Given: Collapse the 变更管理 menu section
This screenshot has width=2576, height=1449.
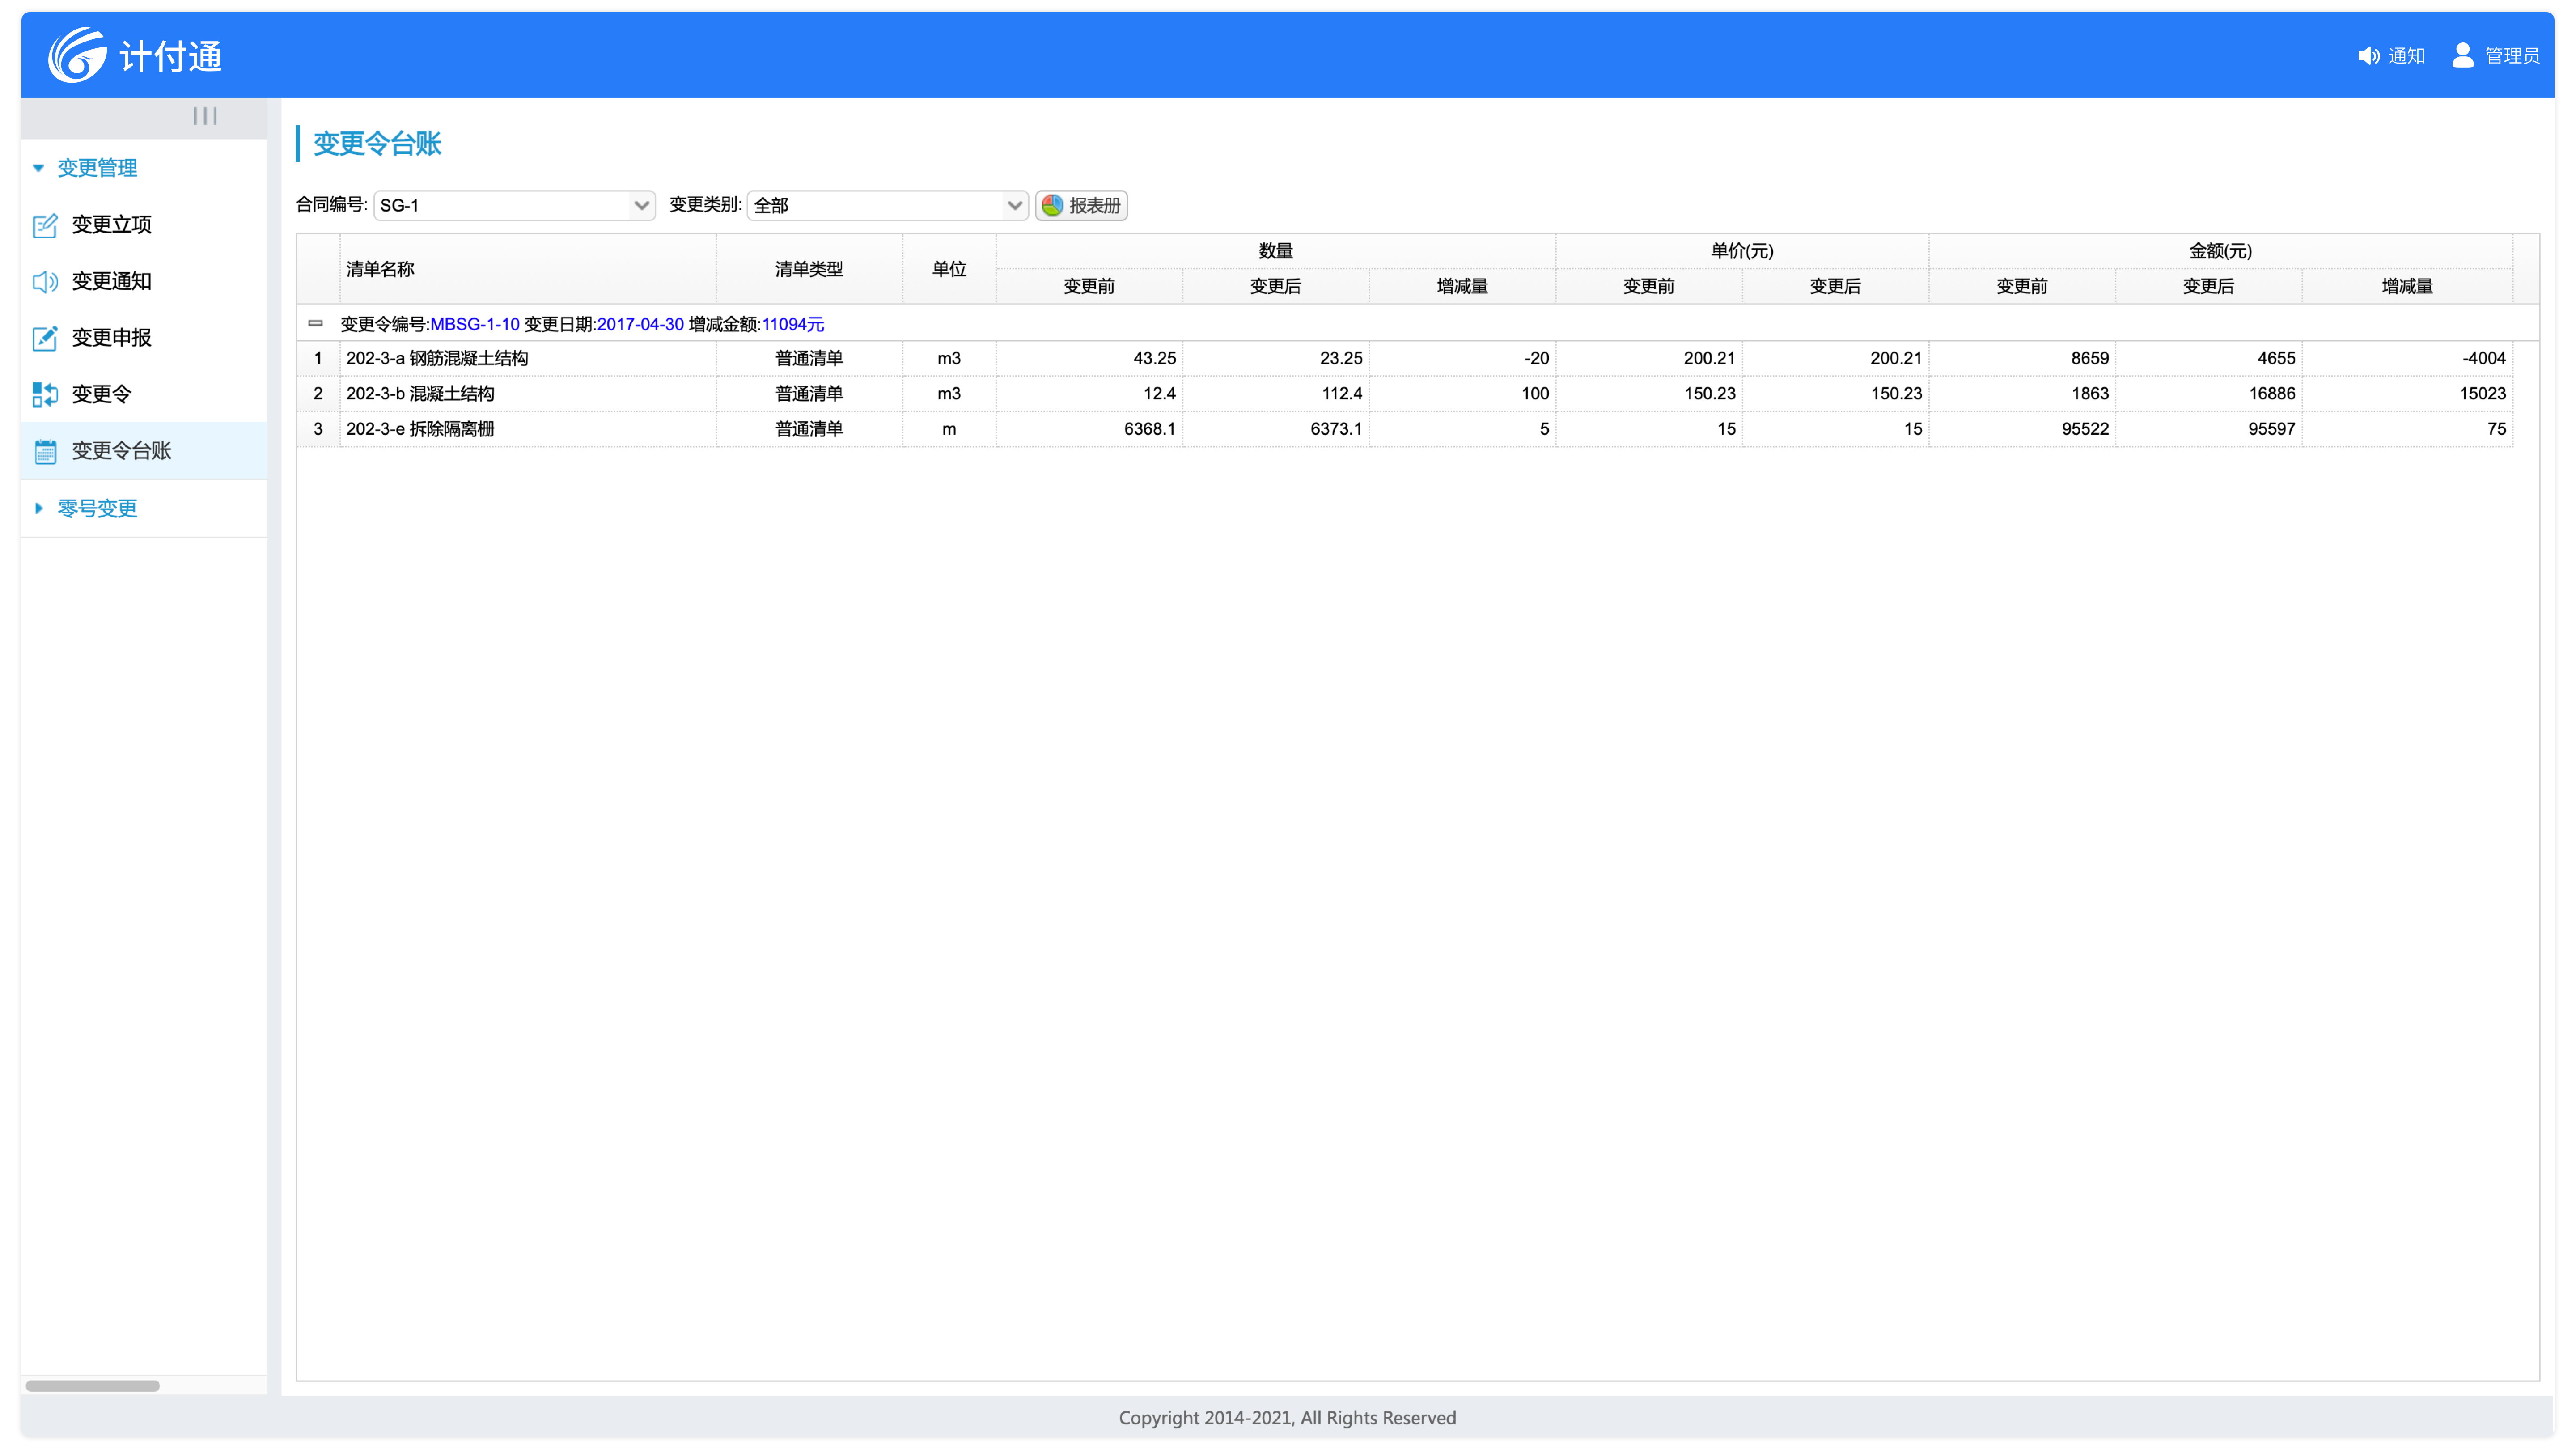Looking at the screenshot, I should click(97, 168).
